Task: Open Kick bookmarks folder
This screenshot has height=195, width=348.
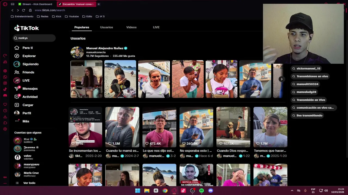Action: pos(57,17)
